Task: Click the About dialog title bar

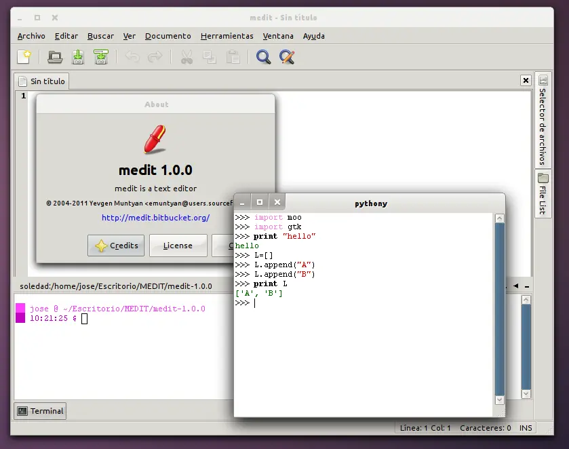Action: point(156,104)
